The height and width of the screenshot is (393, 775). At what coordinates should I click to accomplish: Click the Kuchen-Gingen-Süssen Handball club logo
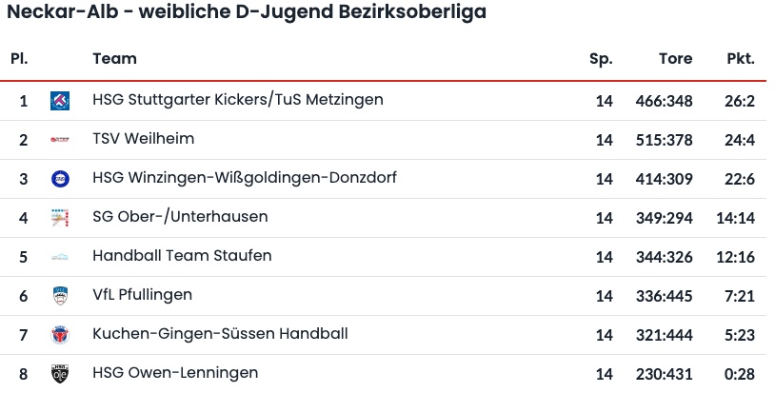point(60,334)
